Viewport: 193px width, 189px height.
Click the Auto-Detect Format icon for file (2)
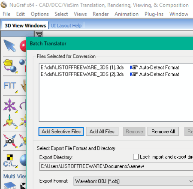point(134,74)
